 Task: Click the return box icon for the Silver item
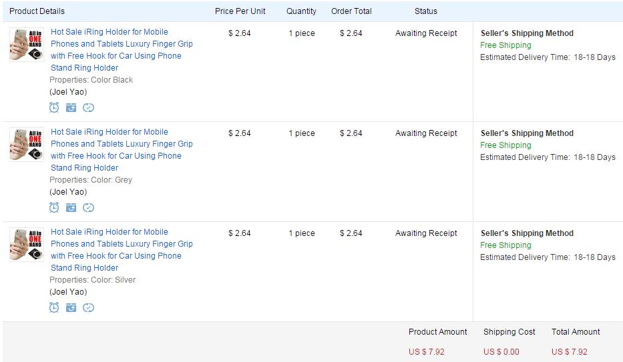71,307
